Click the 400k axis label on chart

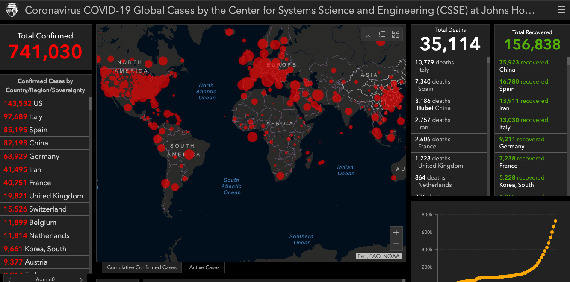(x=427, y=250)
